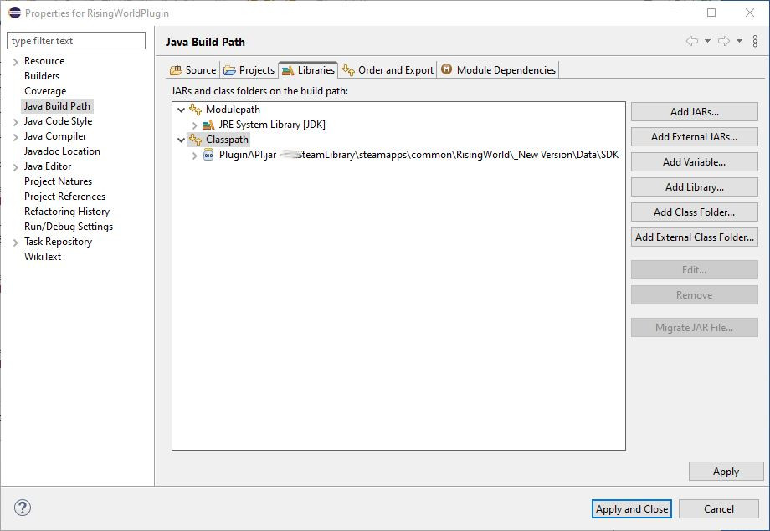This screenshot has width=770, height=531.
Task: Click the PluginAPI.jar jar file icon
Action: pos(208,155)
